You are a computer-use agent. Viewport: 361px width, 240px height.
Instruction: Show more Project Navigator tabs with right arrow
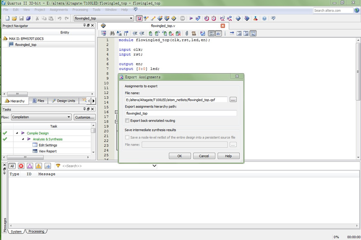(x=94, y=101)
